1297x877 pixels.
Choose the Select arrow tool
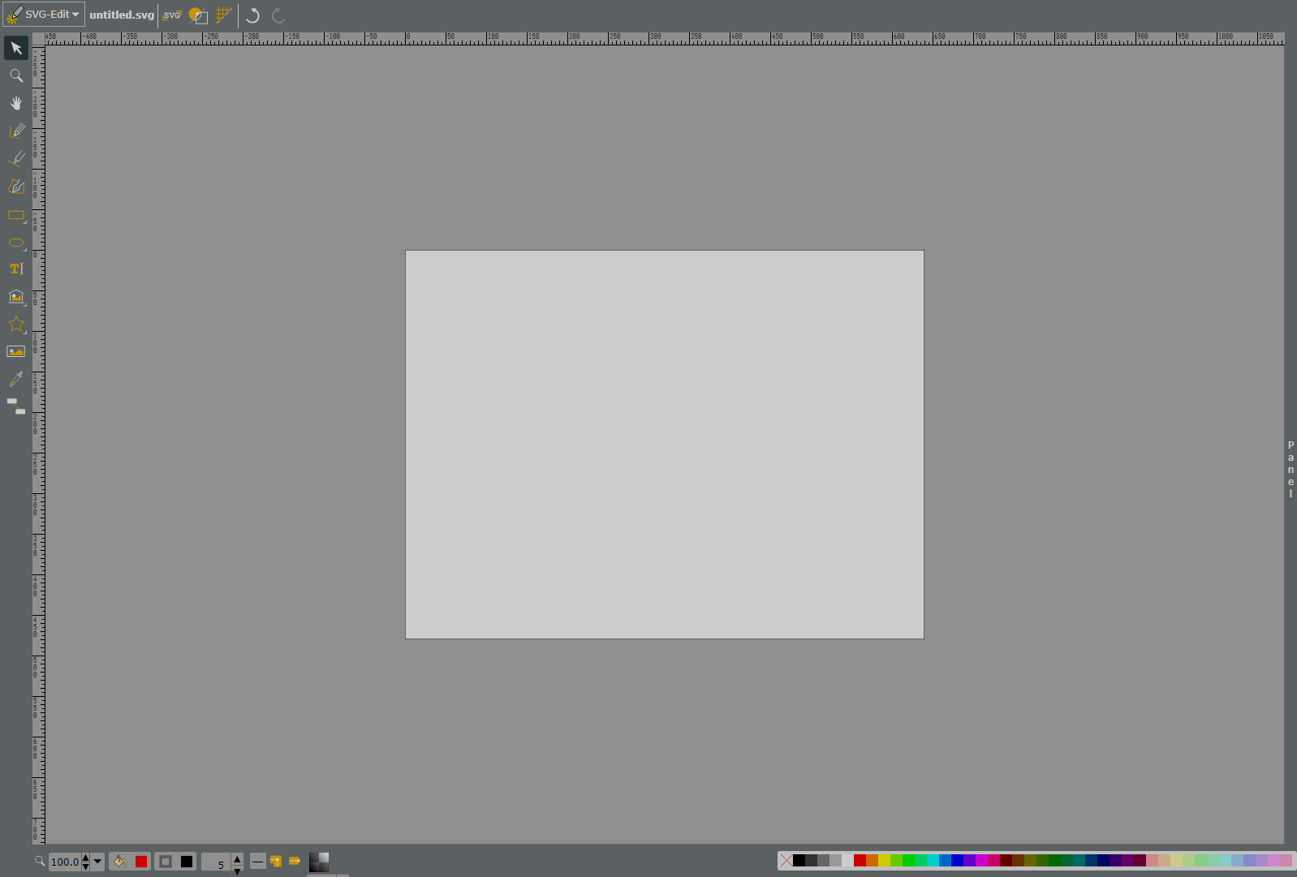click(x=16, y=48)
